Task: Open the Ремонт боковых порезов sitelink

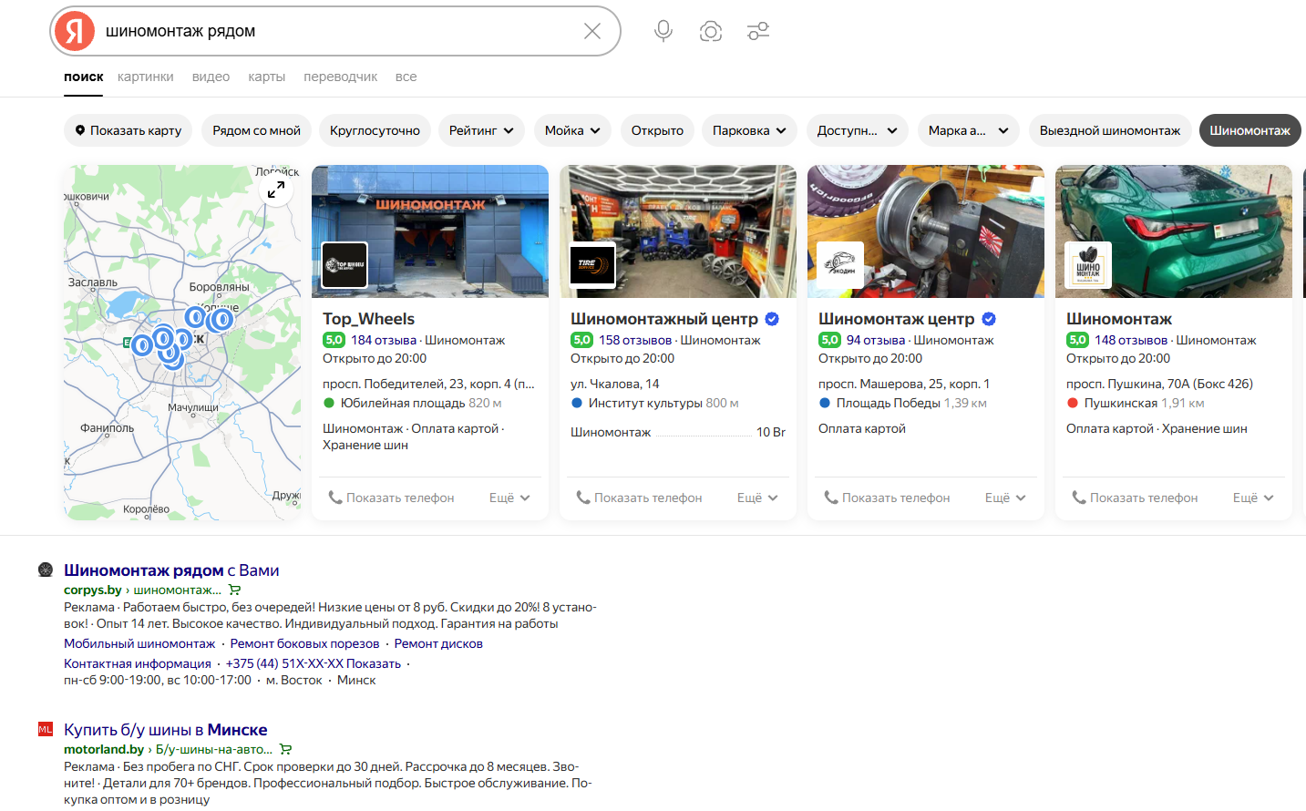Action: 304,643
